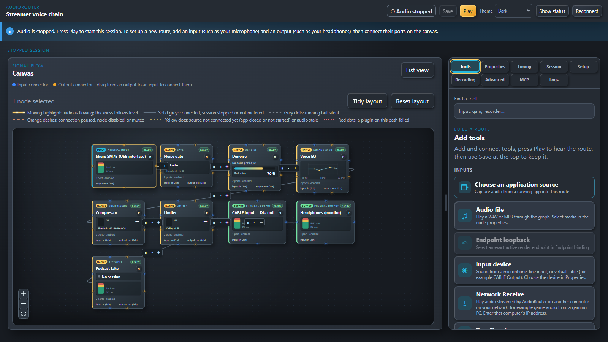The width and height of the screenshot is (608, 342).
Task: Pause the connection between Denoise and Voice EQ
Action: pyautogui.click(x=282, y=168)
